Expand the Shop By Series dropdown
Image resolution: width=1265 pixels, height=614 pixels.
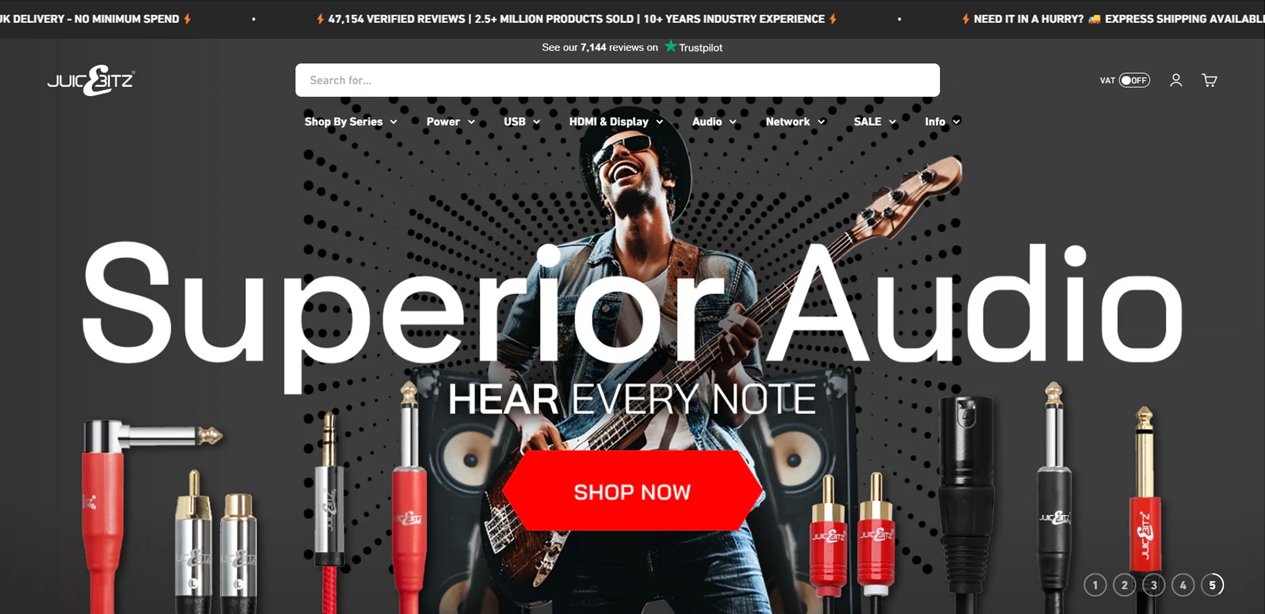pos(351,122)
